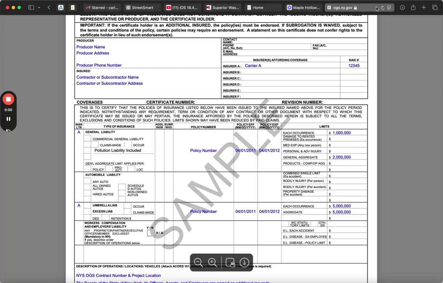
Task: Switch to the Starred Gmail tab
Action: point(102,7)
